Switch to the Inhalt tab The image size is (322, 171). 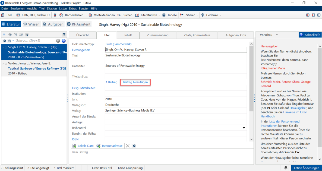128,35
